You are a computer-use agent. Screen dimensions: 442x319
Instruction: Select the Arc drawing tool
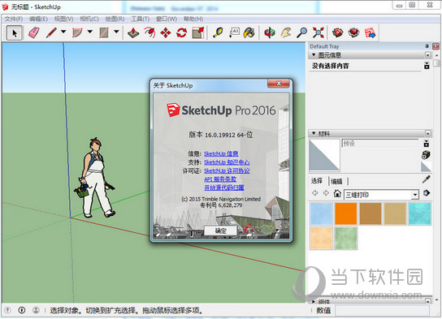click(77, 33)
